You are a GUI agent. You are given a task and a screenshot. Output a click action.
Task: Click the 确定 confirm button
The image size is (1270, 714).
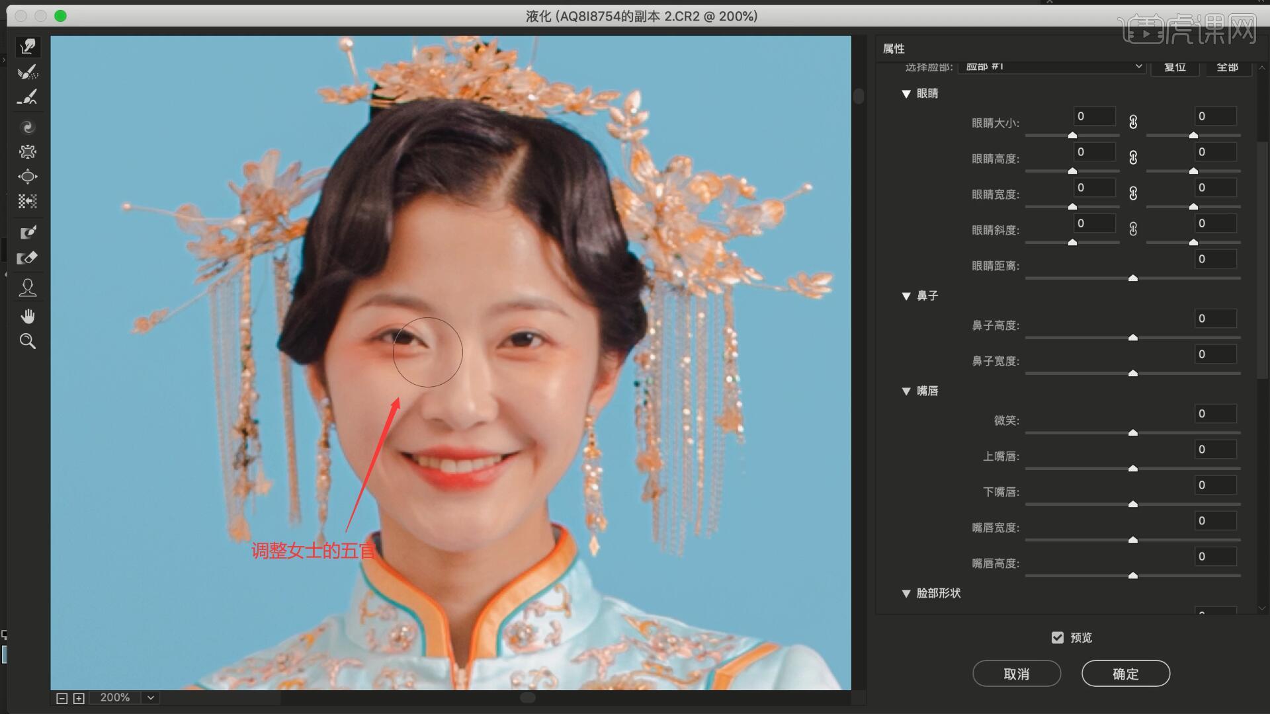click(x=1125, y=674)
